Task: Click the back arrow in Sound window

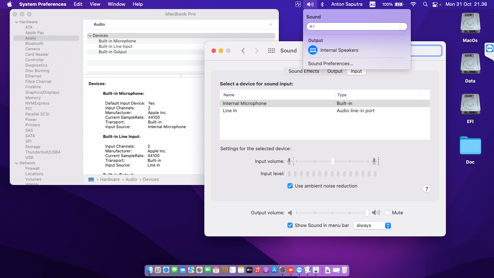Action: (x=243, y=51)
